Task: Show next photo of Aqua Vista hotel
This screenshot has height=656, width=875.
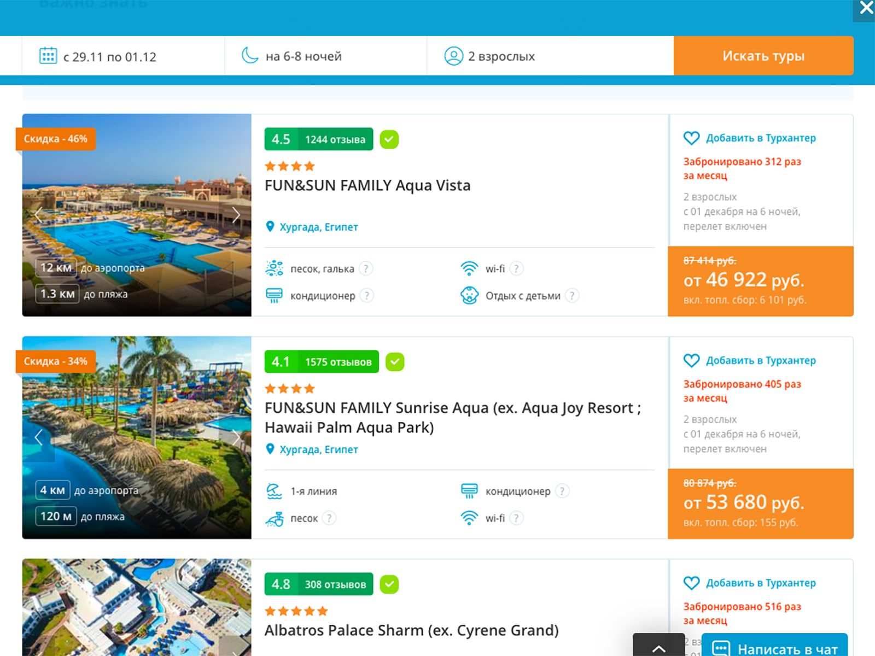Action: 236,215
